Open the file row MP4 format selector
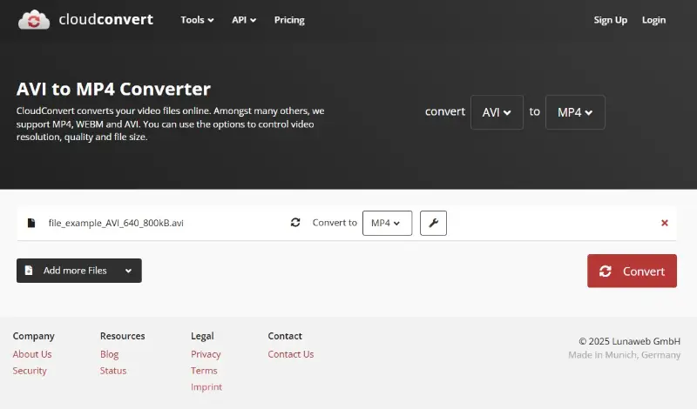This screenshot has width=697, height=409. 387,223
